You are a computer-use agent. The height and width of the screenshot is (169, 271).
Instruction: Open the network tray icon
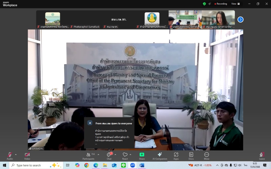[235, 165]
